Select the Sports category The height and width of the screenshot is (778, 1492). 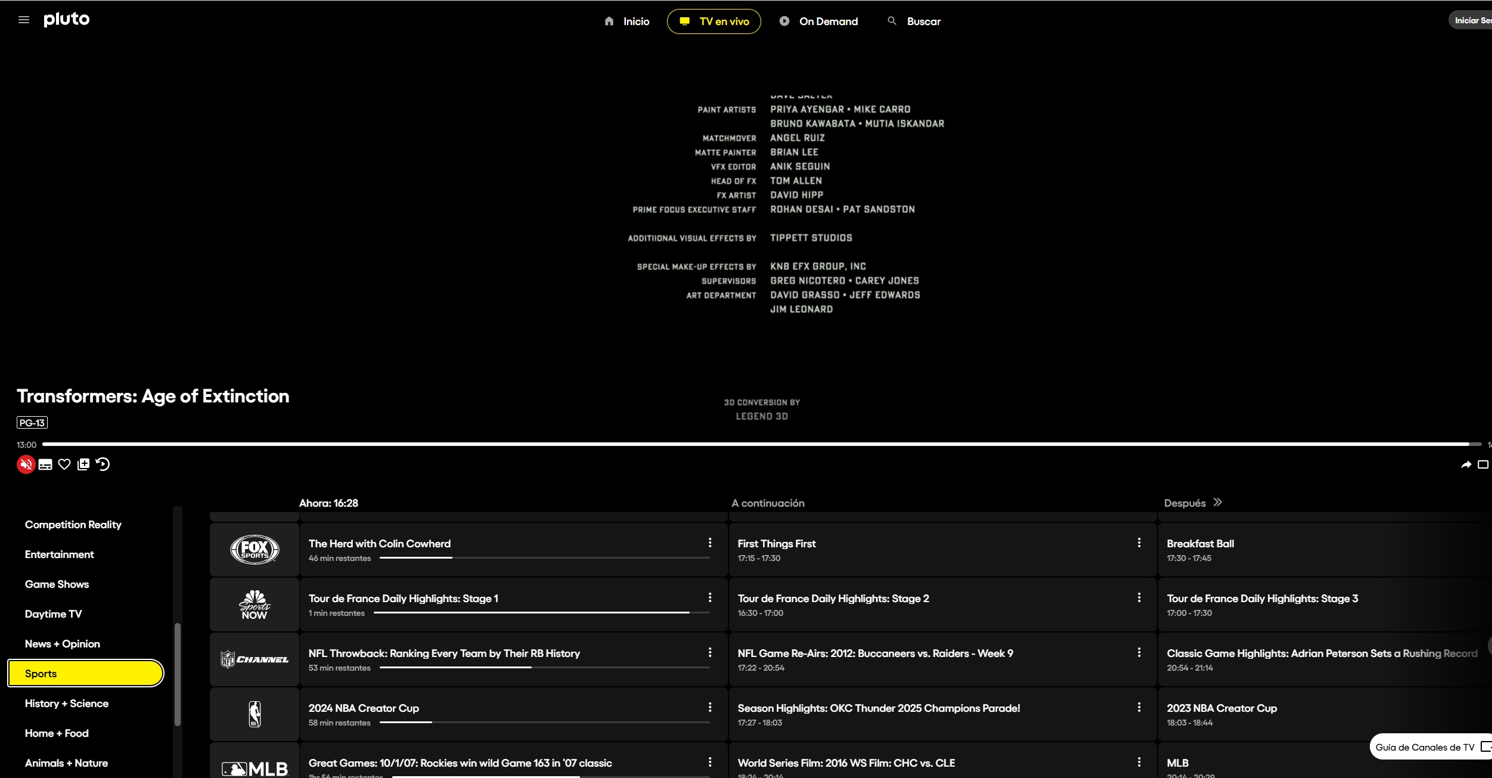click(x=86, y=674)
